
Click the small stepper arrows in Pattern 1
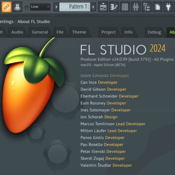[89, 7]
